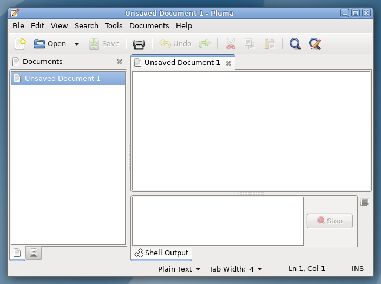Open Find and Replace icon
Image resolution: width=381 pixels, height=284 pixels.
(x=315, y=44)
